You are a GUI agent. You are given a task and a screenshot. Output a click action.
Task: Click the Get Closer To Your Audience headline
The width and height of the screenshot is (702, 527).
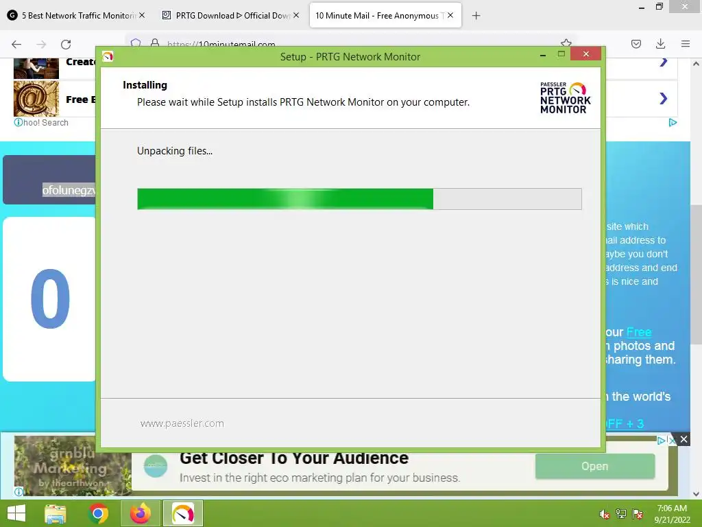click(x=293, y=458)
